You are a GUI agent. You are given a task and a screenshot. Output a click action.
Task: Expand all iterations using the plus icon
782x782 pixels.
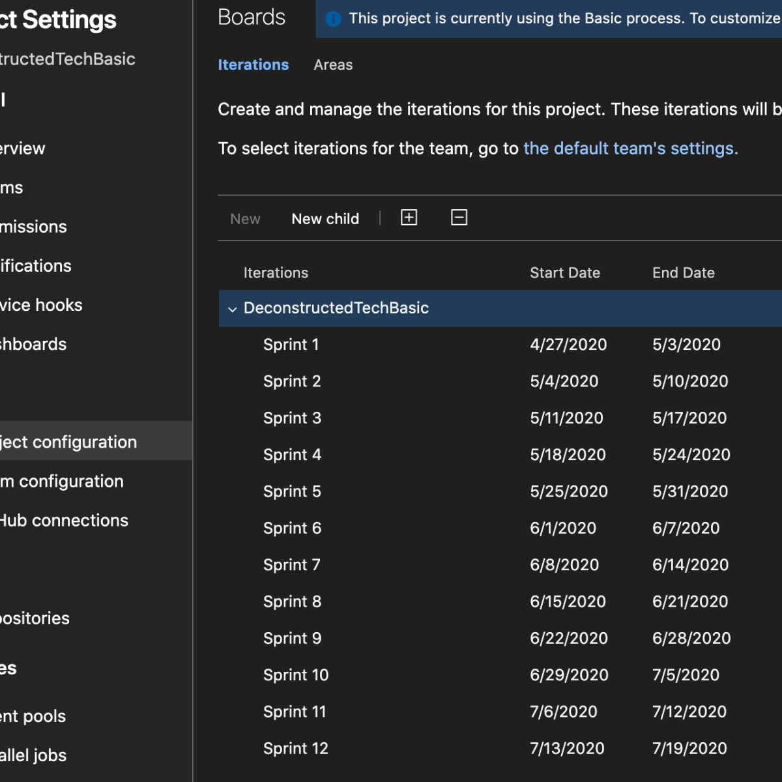point(409,218)
